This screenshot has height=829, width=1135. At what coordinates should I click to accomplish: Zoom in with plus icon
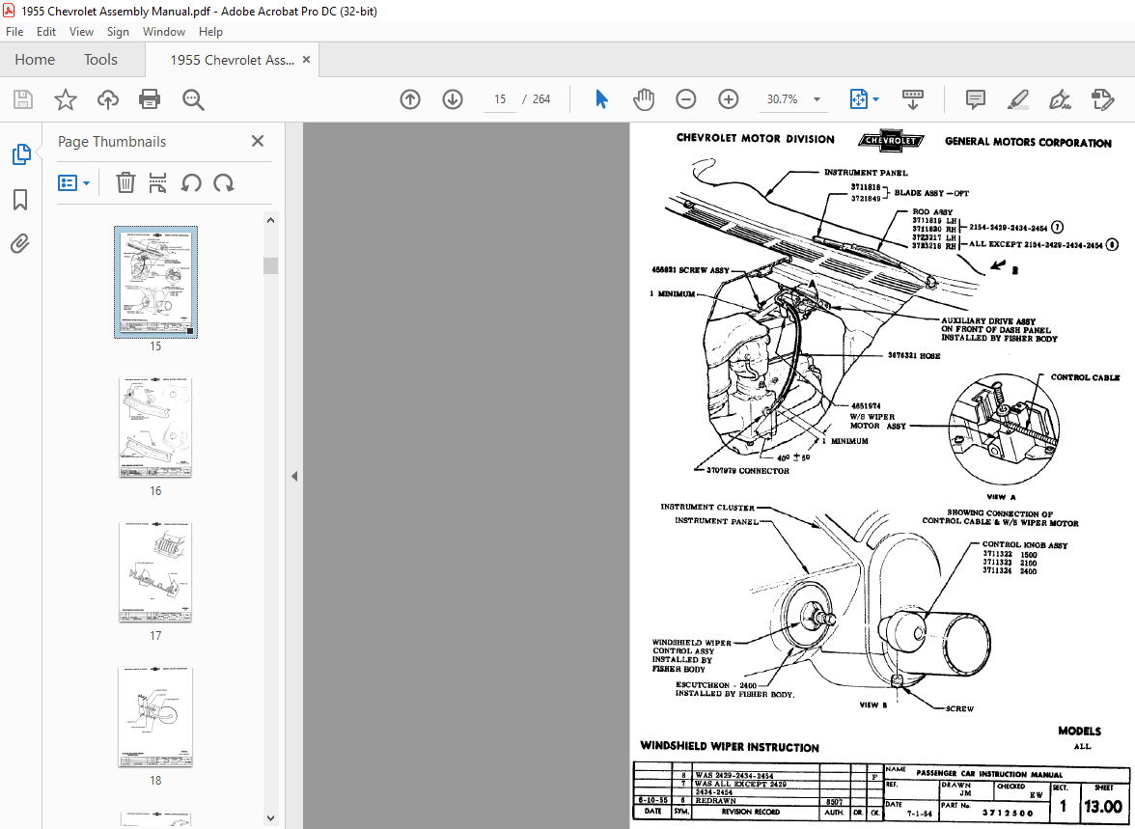point(728,99)
